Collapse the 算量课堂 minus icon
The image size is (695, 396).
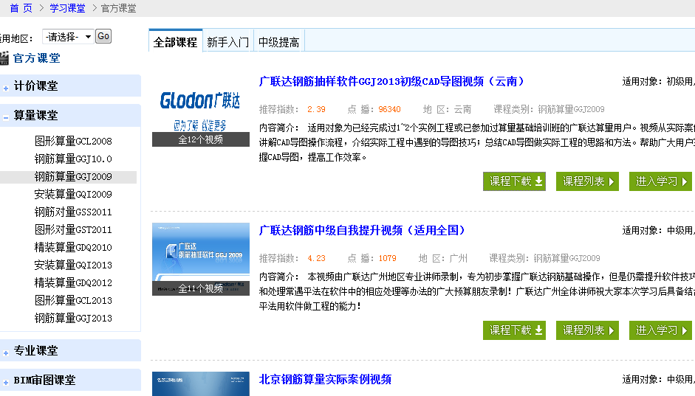click(6, 118)
